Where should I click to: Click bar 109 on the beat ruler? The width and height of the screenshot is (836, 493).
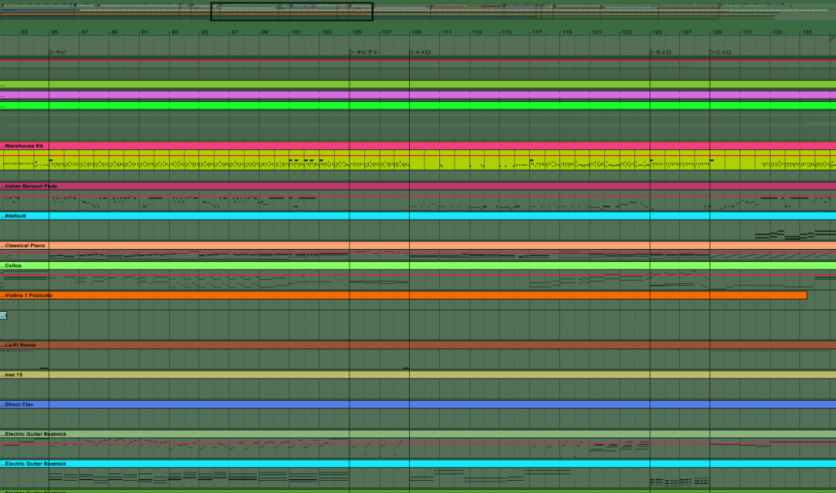click(x=417, y=33)
